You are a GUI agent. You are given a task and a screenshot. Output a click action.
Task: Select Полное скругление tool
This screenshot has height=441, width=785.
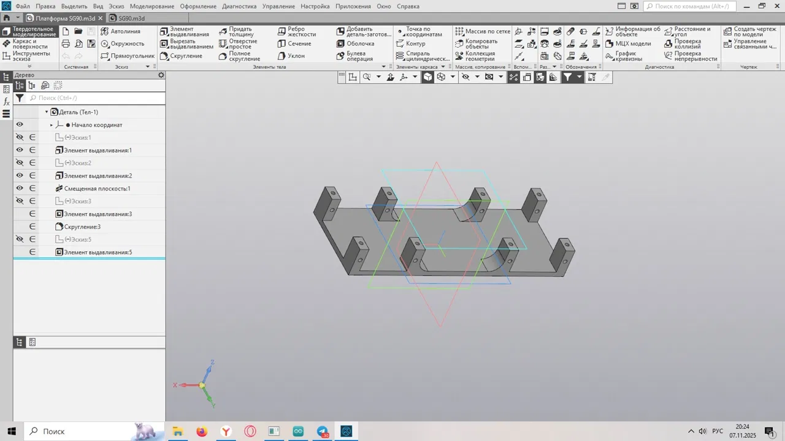click(239, 56)
